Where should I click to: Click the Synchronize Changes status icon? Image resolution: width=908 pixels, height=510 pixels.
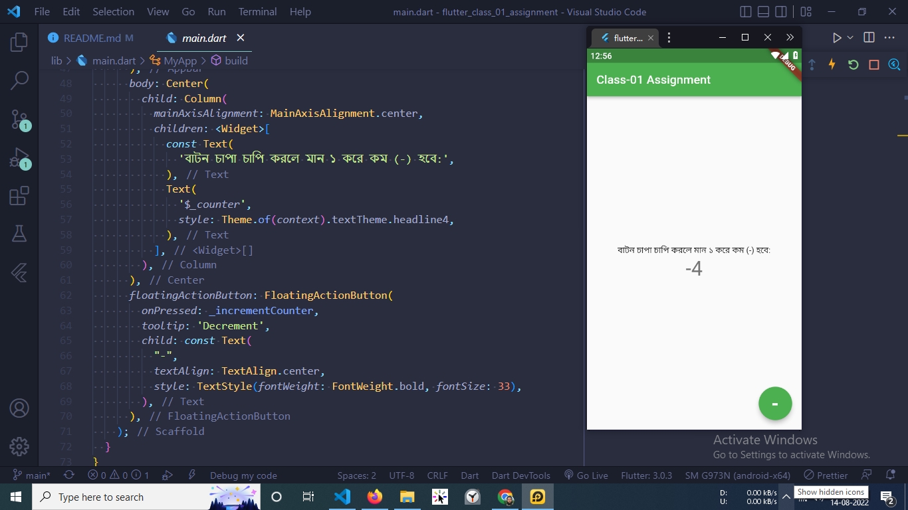pyautogui.click(x=68, y=475)
